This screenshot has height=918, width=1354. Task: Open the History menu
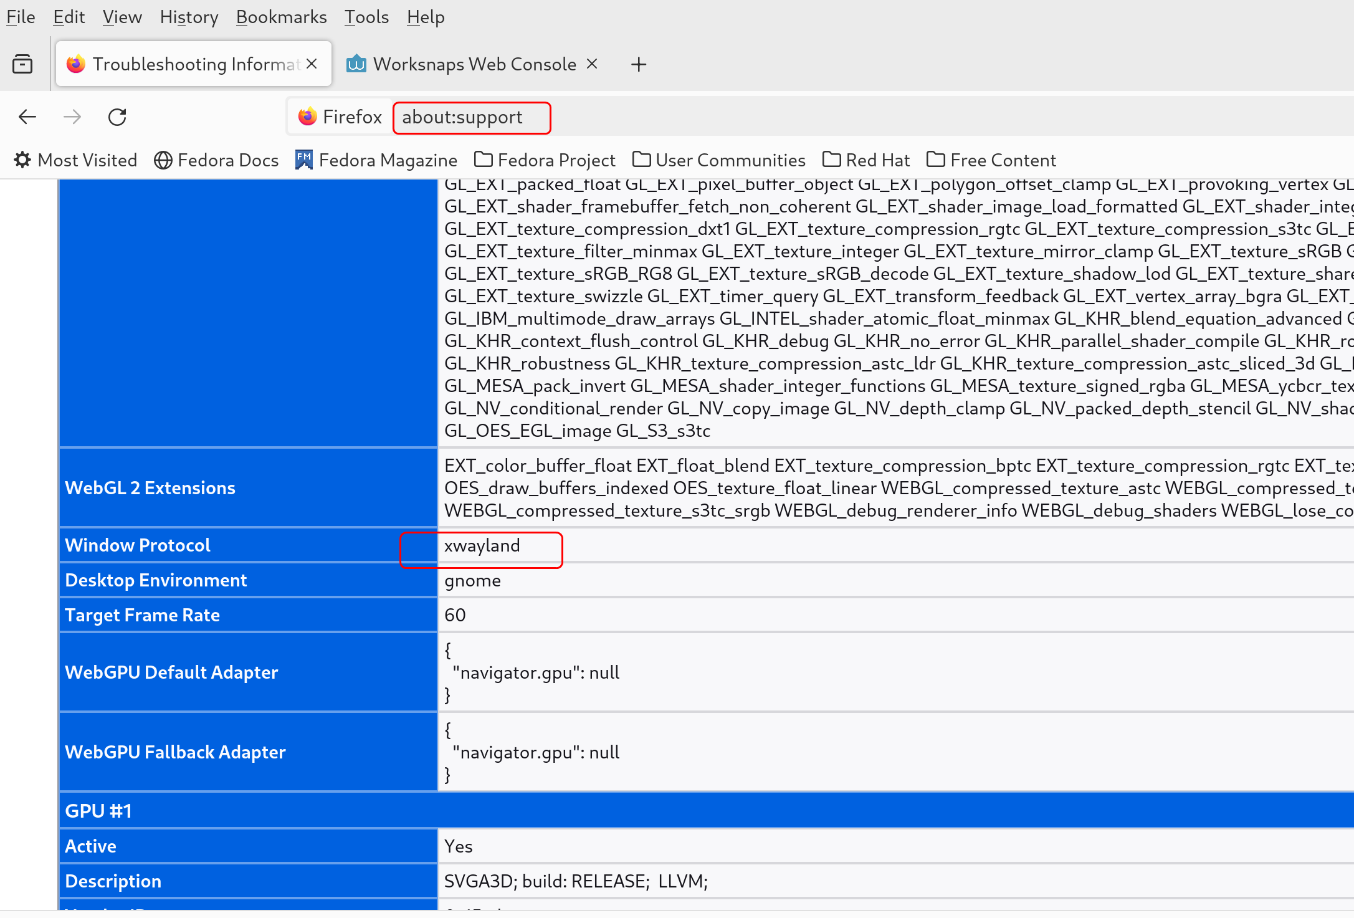pos(189,17)
